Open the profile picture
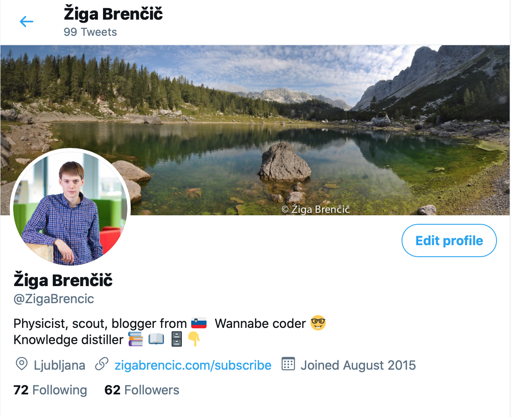Viewport: 511px width, 417px height. point(69,207)
